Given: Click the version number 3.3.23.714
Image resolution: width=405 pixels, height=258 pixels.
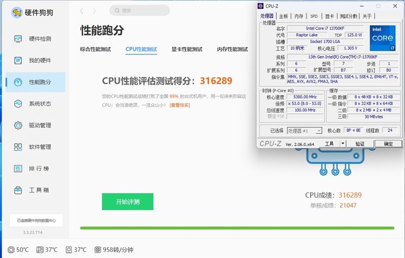Looking at the screenshot, I should click(33, 233).
